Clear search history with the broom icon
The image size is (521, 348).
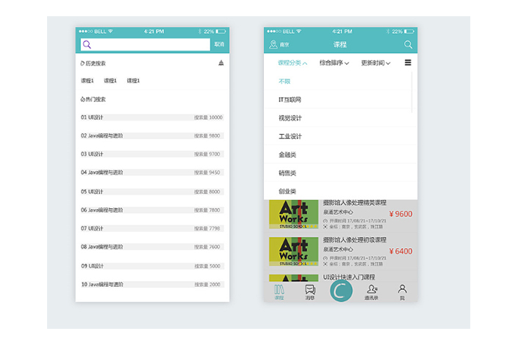point(221,63)
